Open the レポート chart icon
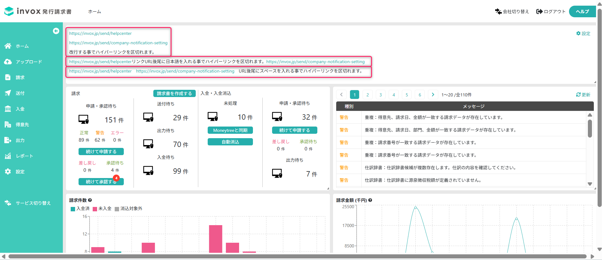 coord(8,156)
